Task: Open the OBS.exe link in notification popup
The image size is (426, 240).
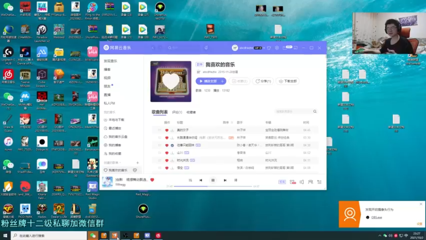Action: [376, 218]
